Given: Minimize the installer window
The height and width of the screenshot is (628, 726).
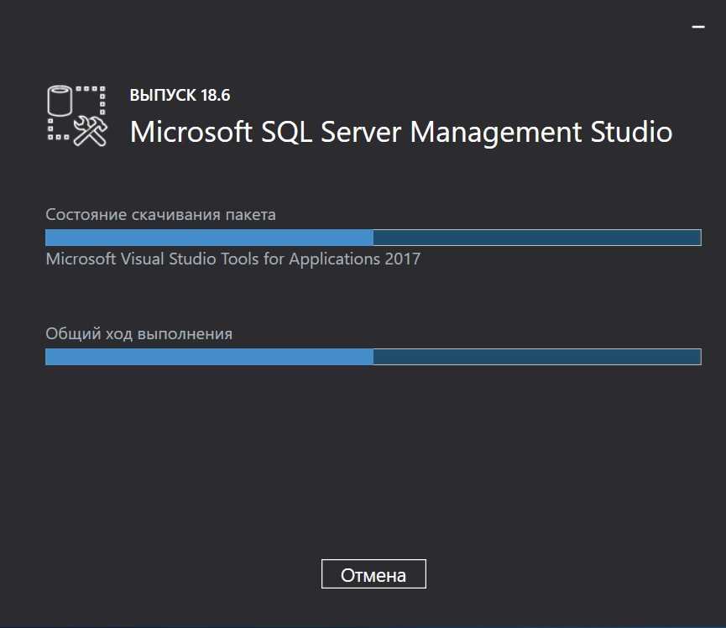Looking at the screenshot, I should coord(697,27).
